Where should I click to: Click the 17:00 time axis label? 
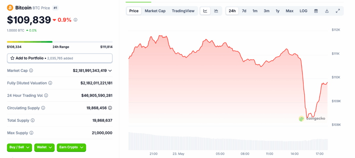319,154
